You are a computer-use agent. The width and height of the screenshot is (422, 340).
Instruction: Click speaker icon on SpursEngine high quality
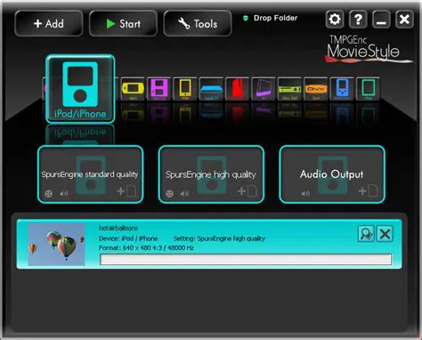point(184,193)
